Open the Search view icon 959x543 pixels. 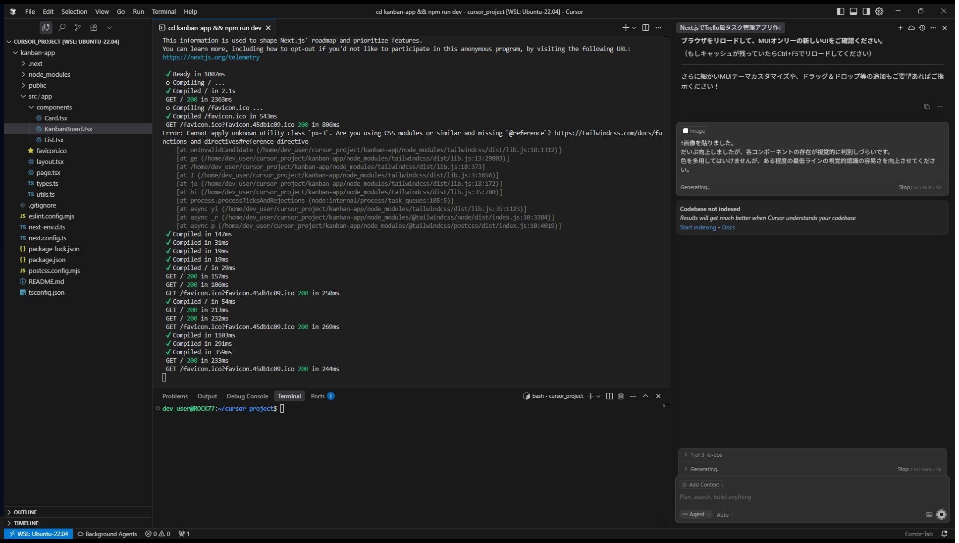pos(62,28)
